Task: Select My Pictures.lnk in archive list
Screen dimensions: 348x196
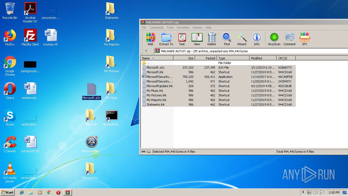Action: click(x=218, y=95)
